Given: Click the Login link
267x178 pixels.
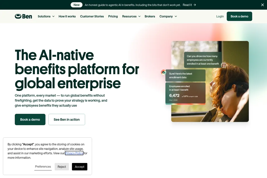Looking at the screenshot, I should click(x=220, y=16).
